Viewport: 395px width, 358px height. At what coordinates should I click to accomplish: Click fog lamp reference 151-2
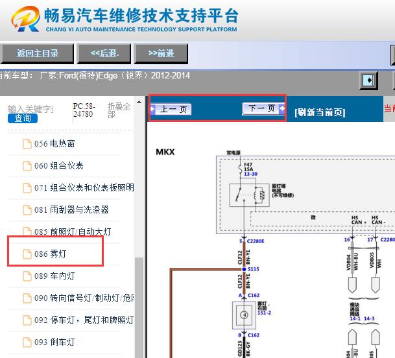pos(264,313)
